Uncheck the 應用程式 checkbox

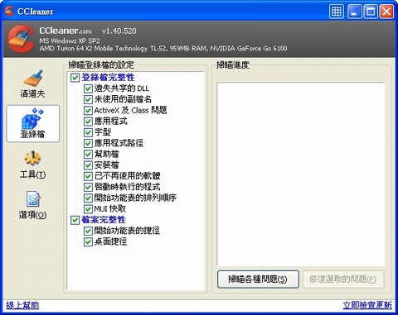point(88,122)
